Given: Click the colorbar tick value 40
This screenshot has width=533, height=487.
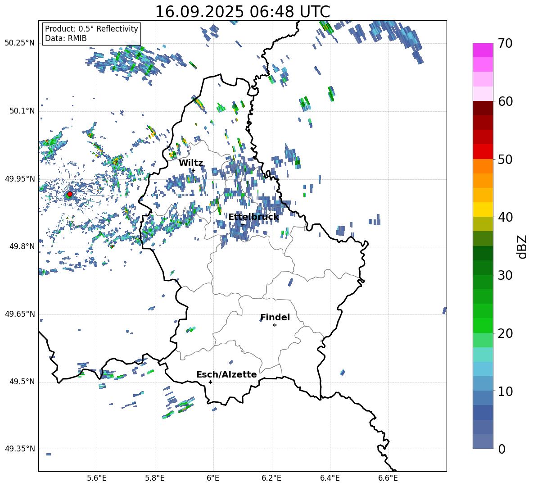Looking at the screenshot, I should point(506,217).
